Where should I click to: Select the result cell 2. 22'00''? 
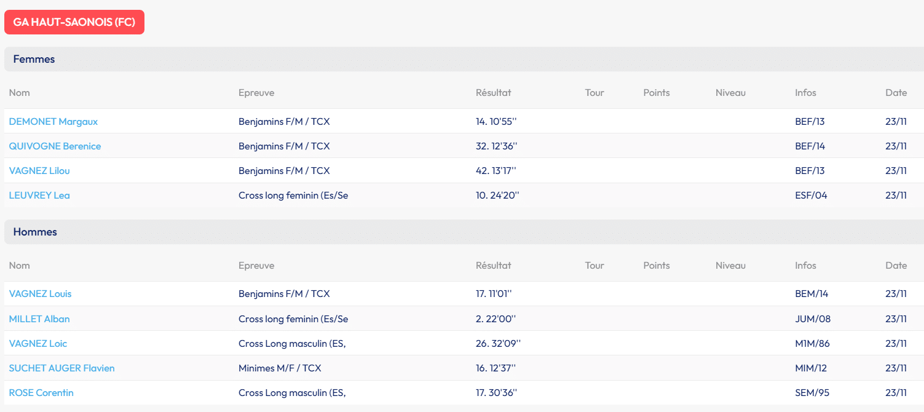[x=496, y=319]
